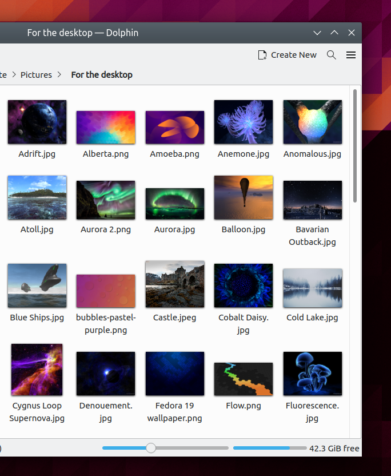Click the For the desktop breadcrumb

(102, 75)
